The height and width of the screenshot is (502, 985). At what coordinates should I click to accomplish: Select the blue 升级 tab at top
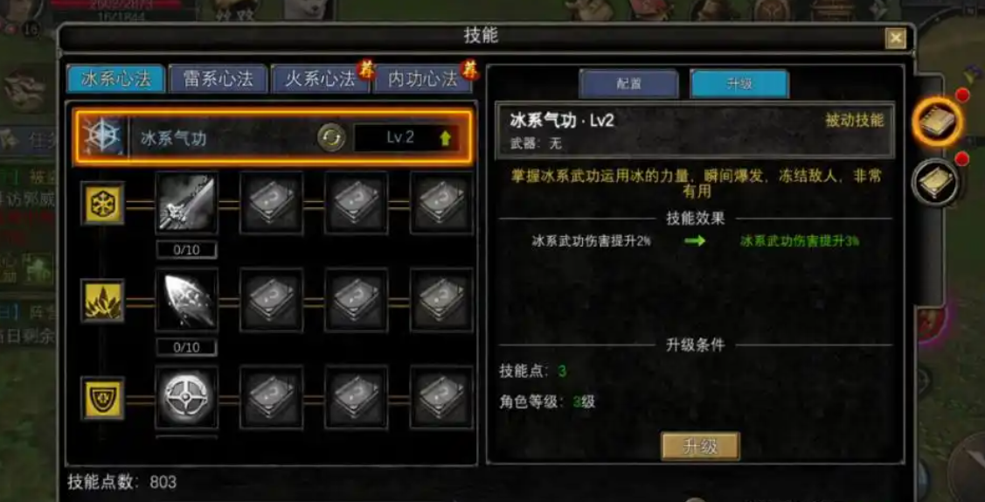739,84
